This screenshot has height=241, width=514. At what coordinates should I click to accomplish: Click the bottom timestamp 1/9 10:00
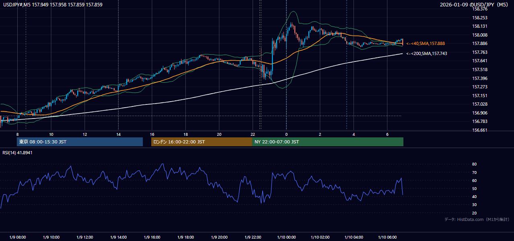51,237
